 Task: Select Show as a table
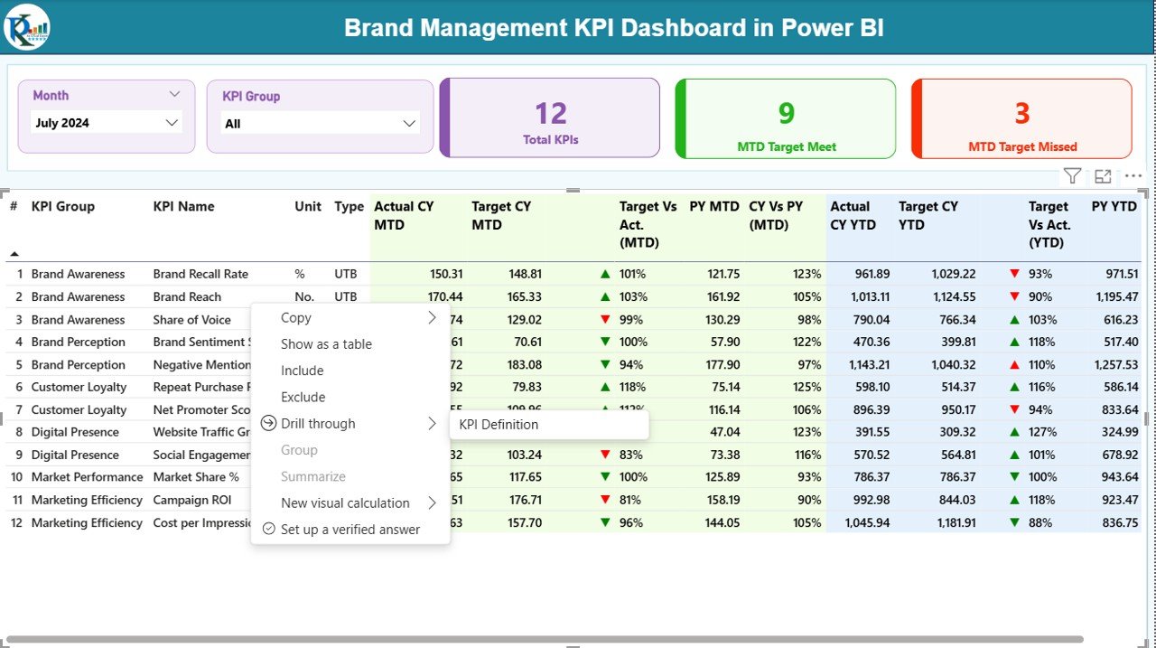coord(326,344)
